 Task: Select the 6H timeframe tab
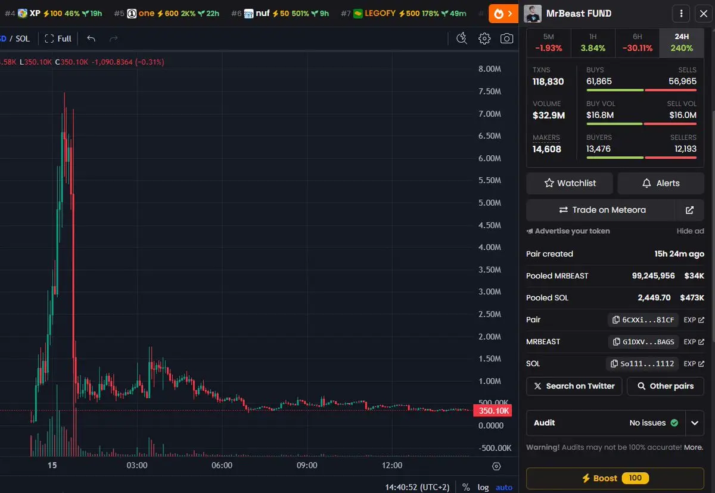point(637,42)
